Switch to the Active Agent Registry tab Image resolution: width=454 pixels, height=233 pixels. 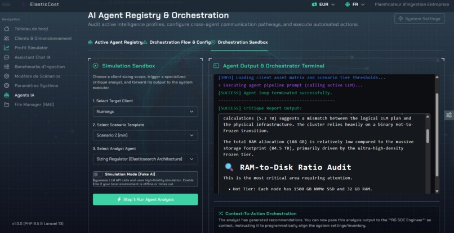coord(115,42)
